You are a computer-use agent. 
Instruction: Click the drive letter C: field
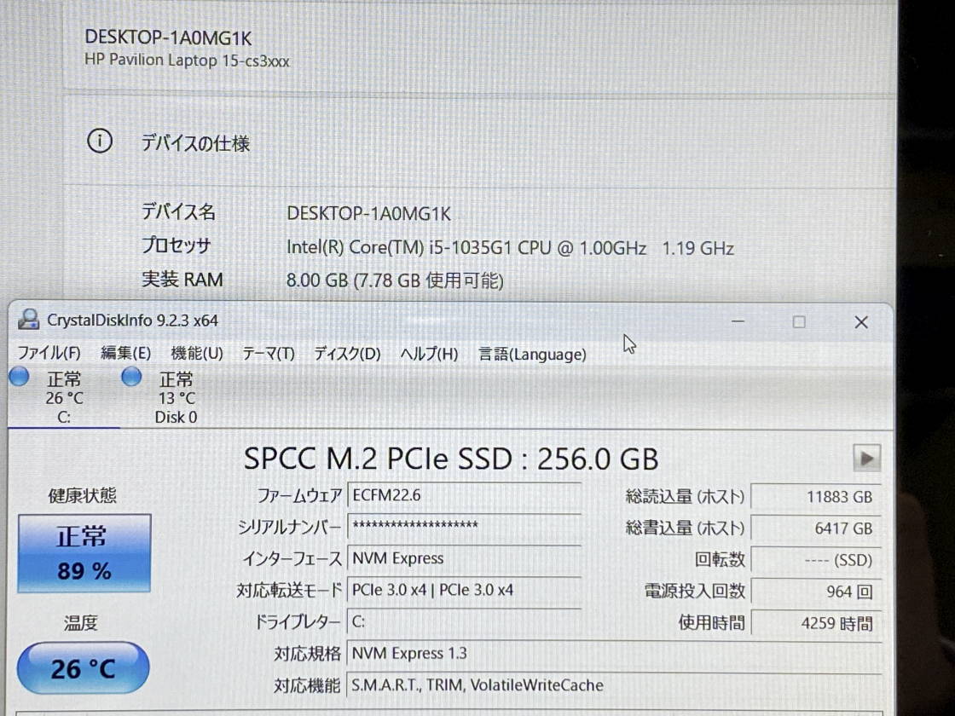point(464,621)
